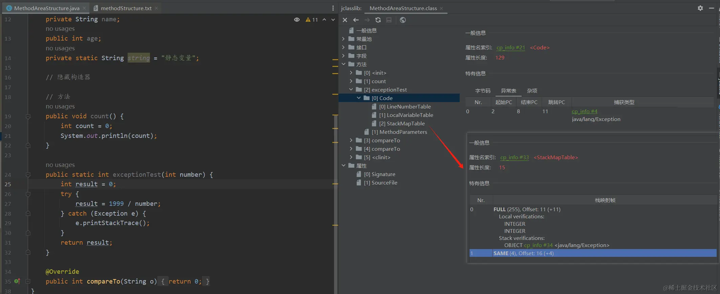Close the methodStructure.txt editor tab
This screenshot has width=720, height=294.
point(156,8)
